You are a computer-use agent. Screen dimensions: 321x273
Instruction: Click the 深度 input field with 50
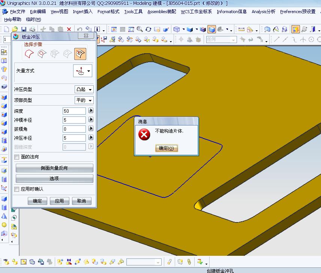pyautogui.click(x=74, y=111)
